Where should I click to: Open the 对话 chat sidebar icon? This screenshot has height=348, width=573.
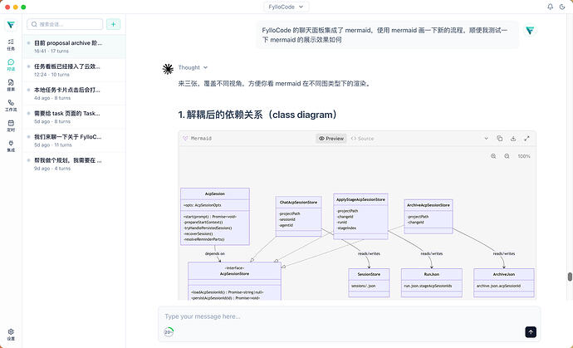point(11,65)
